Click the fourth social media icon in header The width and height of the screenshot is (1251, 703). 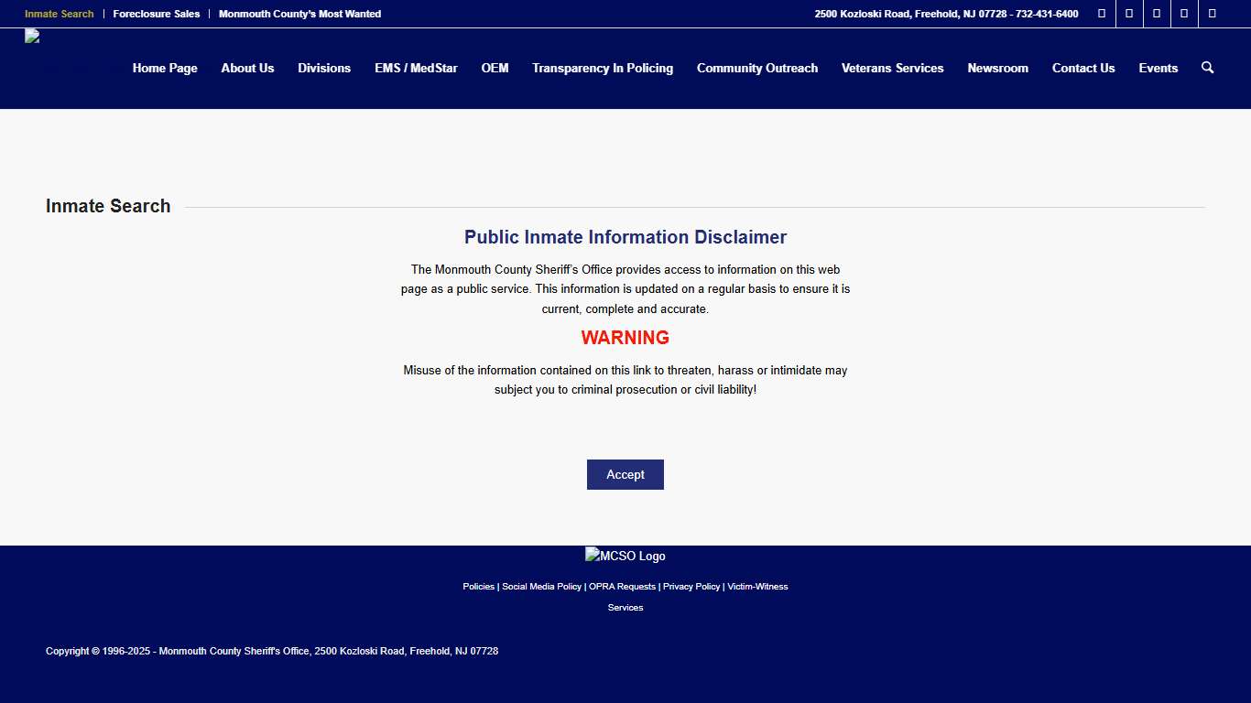pyautogui.click(x=1183, y=14)
